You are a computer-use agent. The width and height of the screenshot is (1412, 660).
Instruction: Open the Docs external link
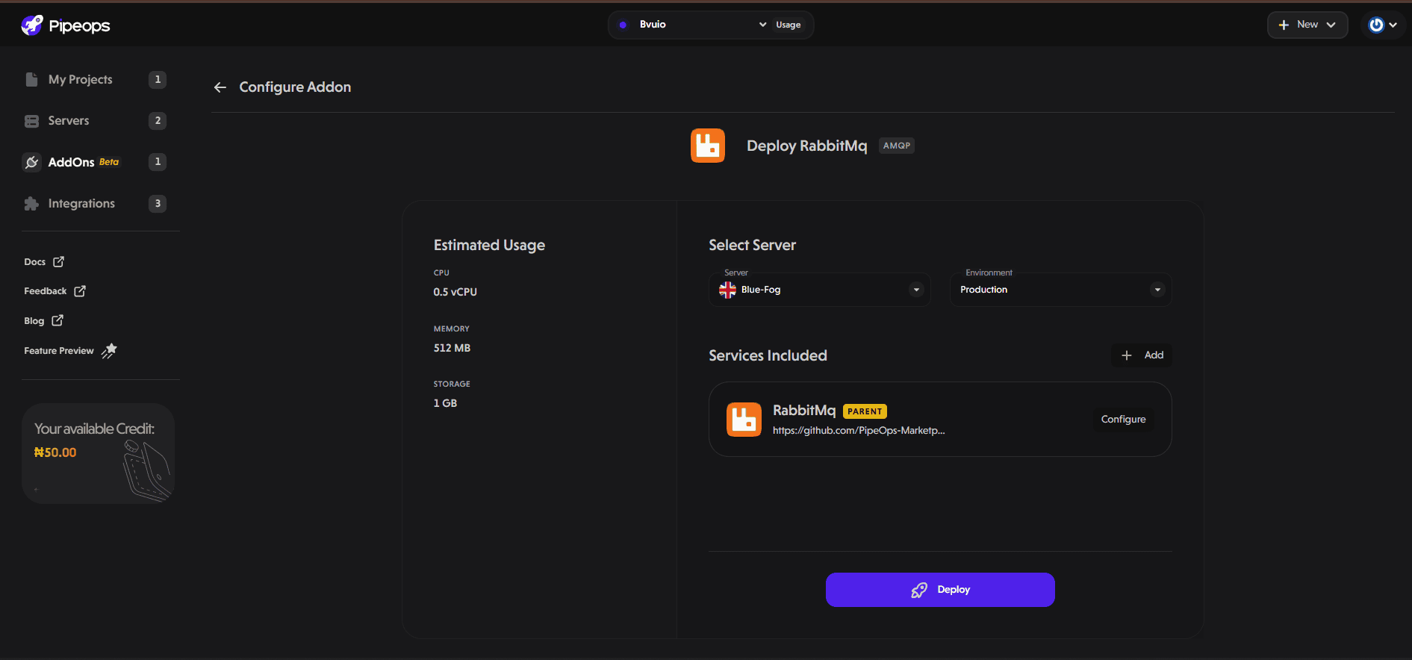tap(44, 261)
